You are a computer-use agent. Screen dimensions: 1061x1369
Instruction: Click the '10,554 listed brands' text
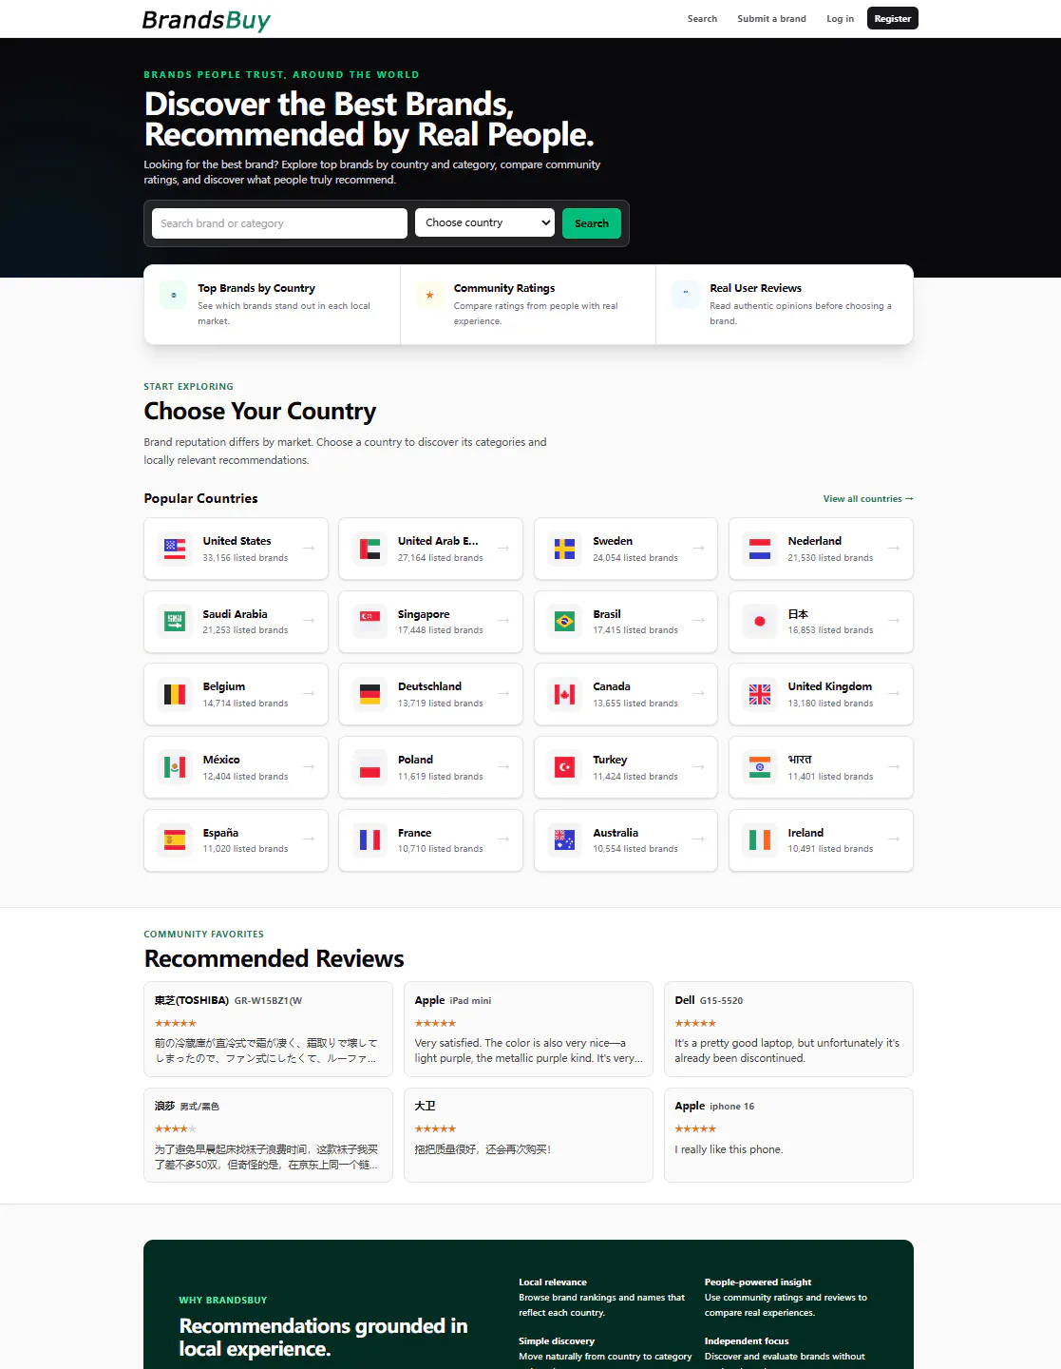tap(635, 849)
